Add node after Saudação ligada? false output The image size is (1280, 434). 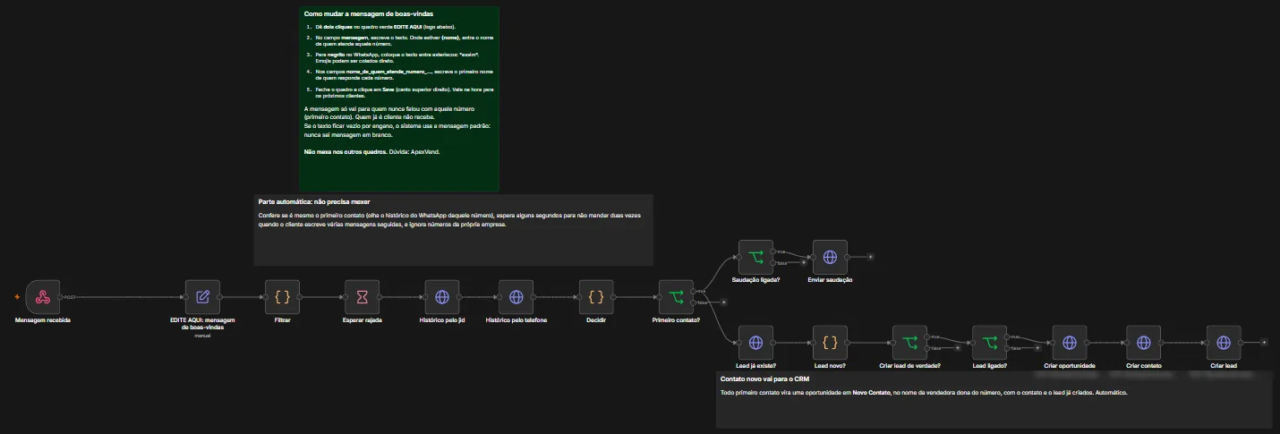click(x=804, y=262)
